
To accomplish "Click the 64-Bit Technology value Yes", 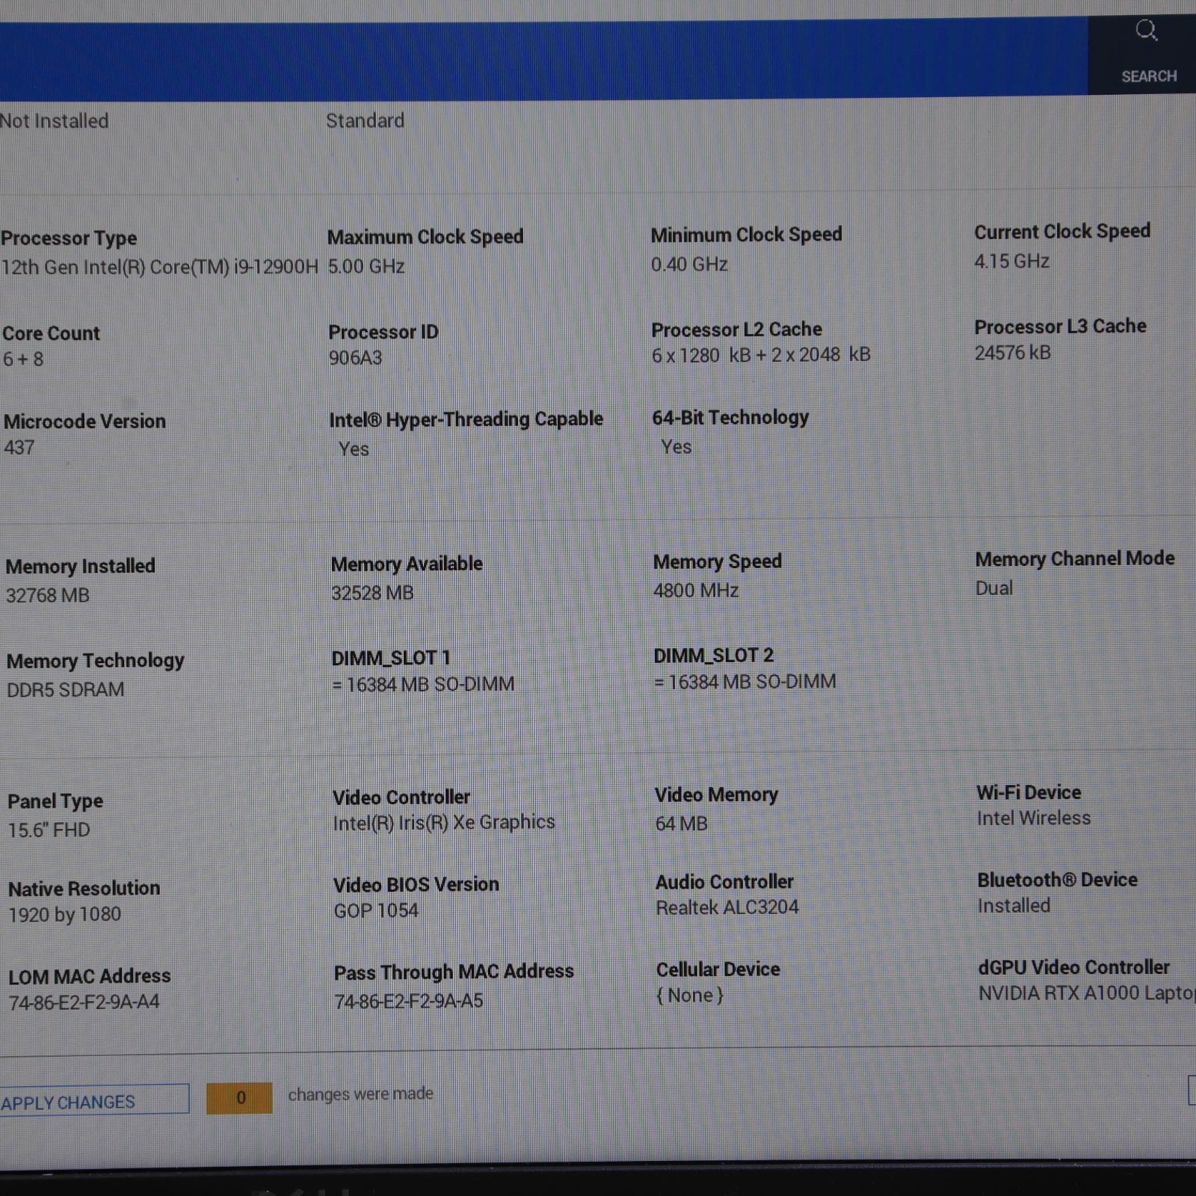I will pos(676,446).
